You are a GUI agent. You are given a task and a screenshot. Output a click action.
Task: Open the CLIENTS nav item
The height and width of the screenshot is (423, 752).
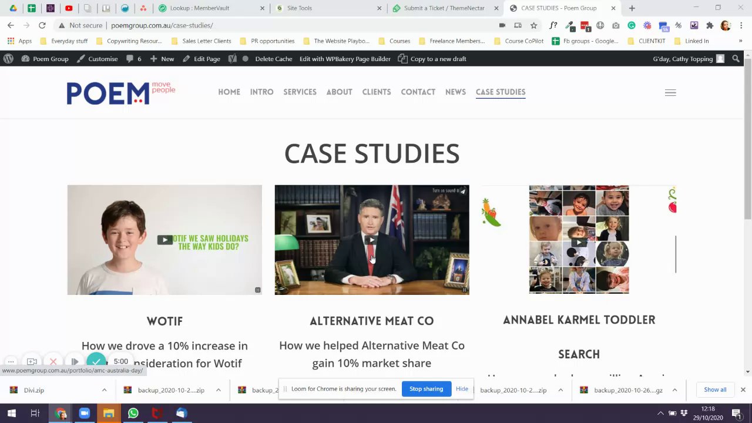tap(377, 92)
